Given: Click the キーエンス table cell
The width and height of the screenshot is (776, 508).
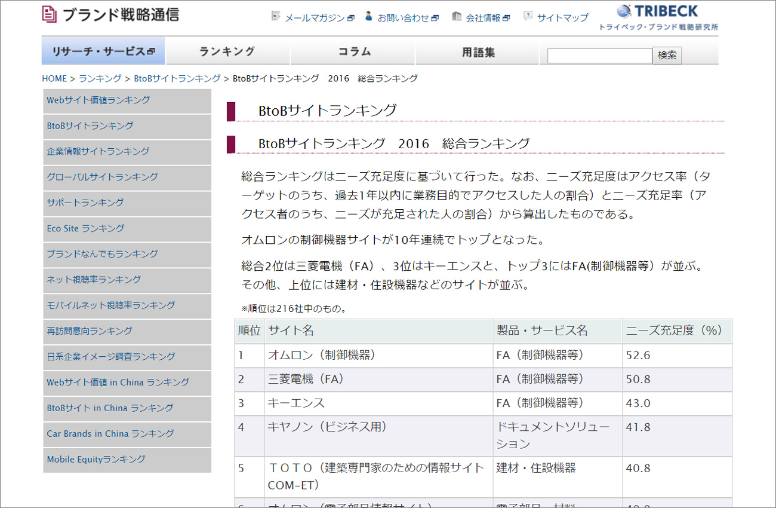Looking at the screenshot, I should point(379,403).
